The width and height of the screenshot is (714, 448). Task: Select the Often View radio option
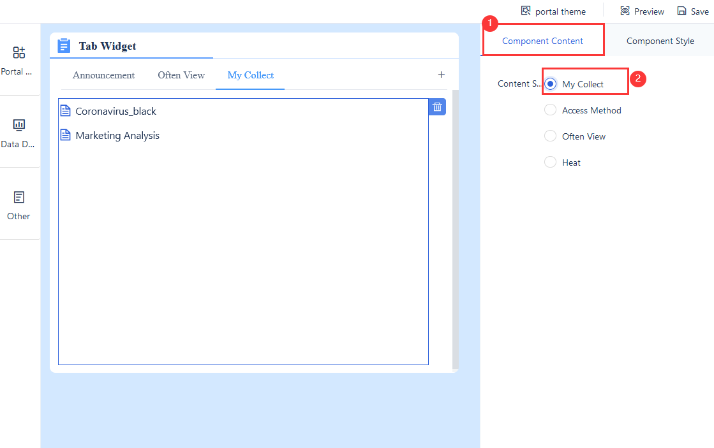coord(550,136)
